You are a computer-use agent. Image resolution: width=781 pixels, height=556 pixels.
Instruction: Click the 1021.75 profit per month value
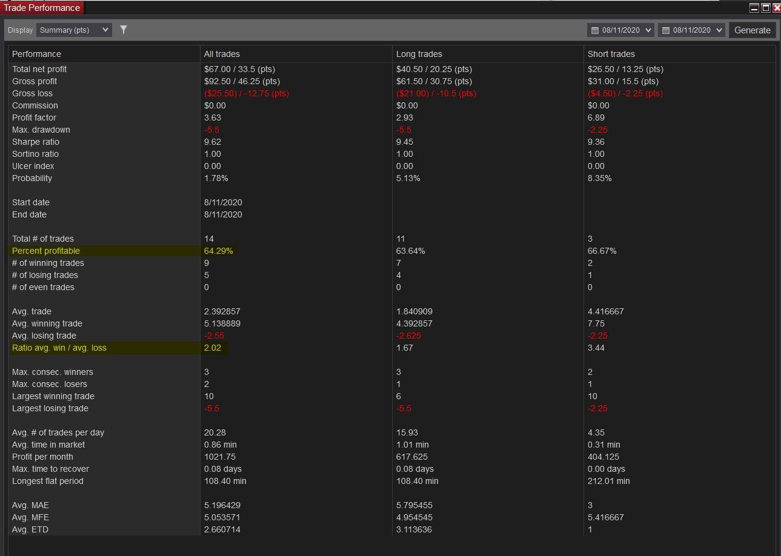coord(221,457)
